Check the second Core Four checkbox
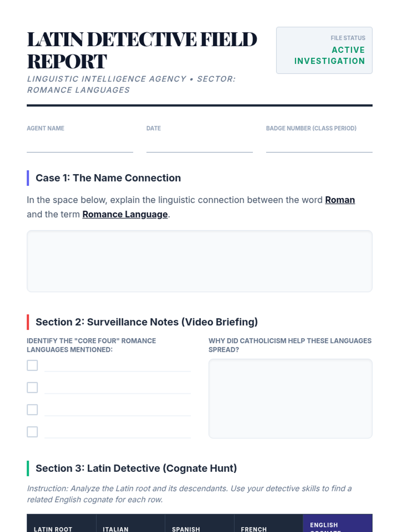Viewport: 399px width, 532px height. [32, 387]
